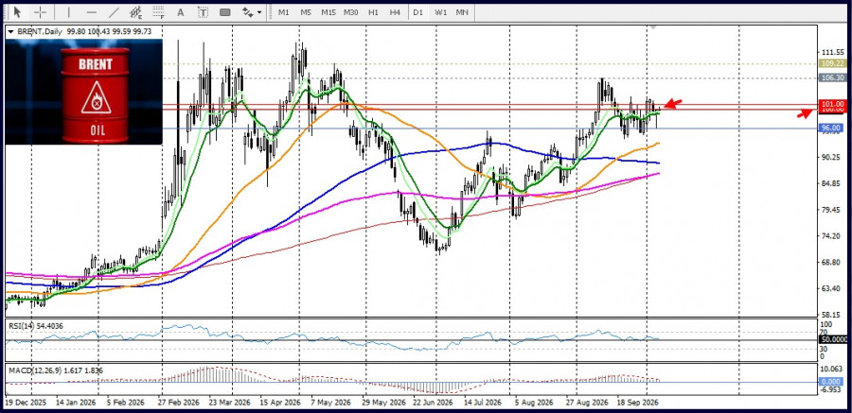
Task: Select the W1 weekly timeframe
Action: 440,12
